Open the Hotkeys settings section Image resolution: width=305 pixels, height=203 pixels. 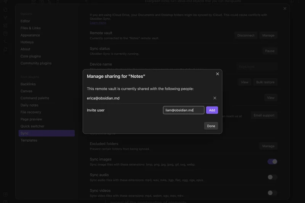click(27, 42)
